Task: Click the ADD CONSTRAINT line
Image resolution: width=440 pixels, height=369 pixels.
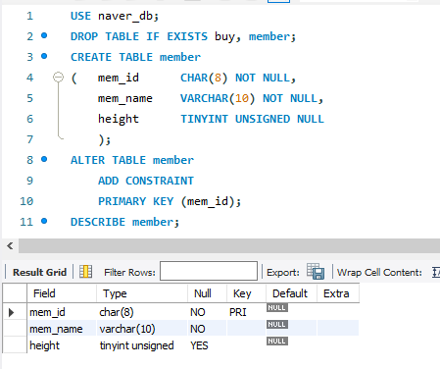Action: [146, 181]
